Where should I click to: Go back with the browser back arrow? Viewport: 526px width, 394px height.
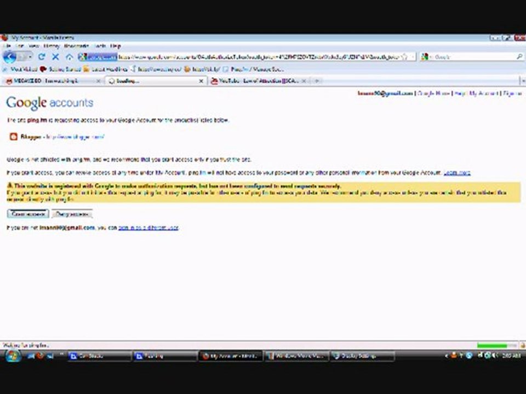[10, 57]
